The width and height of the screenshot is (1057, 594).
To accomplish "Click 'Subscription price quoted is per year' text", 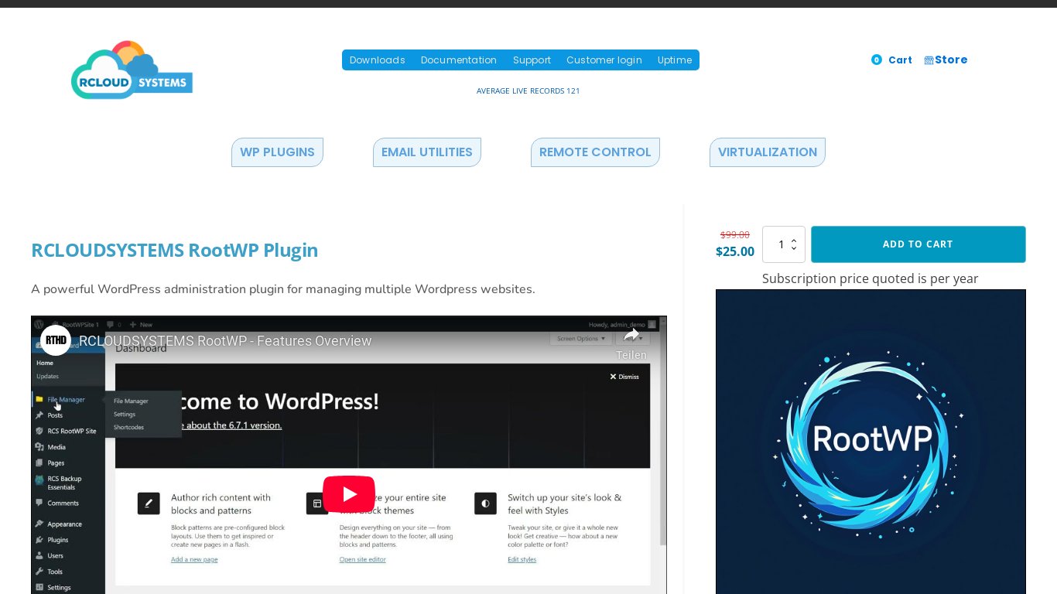I will (871, 278).
